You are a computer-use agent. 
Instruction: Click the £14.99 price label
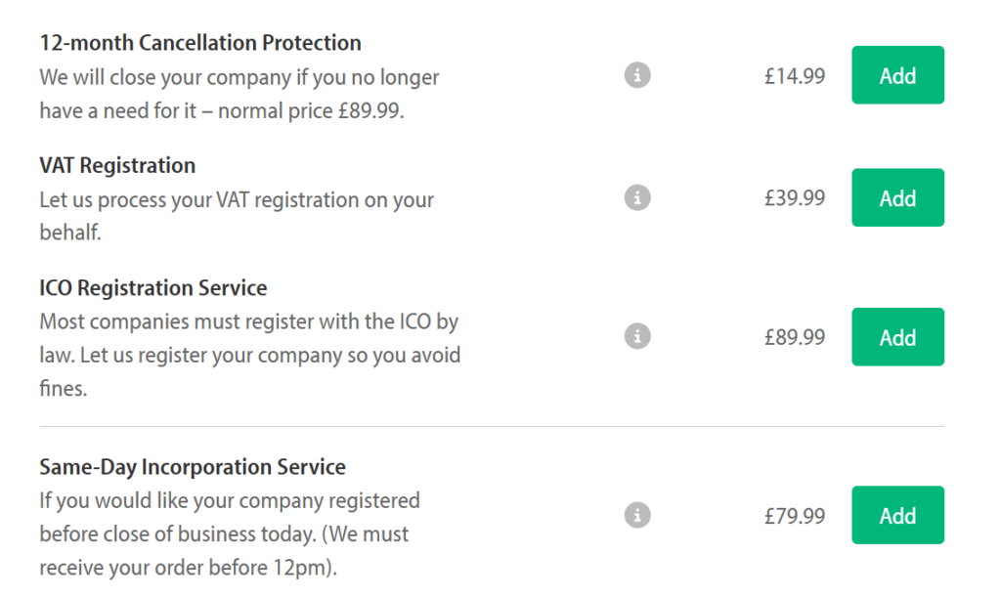tap(795, 74)
